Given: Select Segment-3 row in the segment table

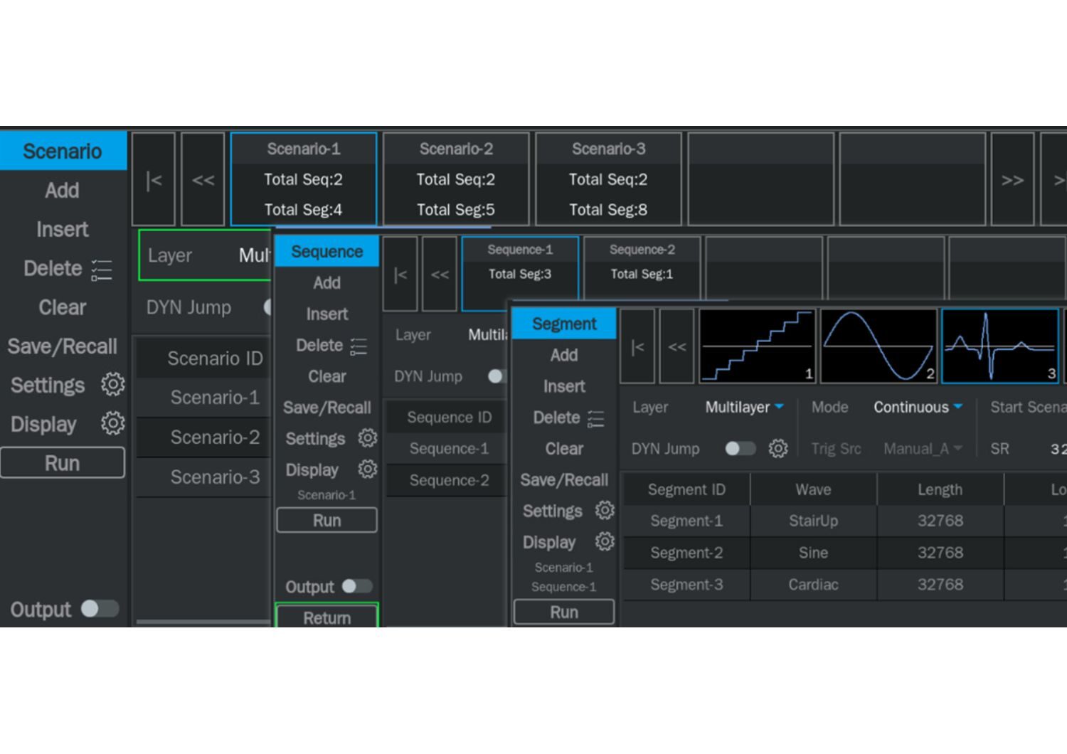Looking at the screenshot, I should tap(845, 585).
